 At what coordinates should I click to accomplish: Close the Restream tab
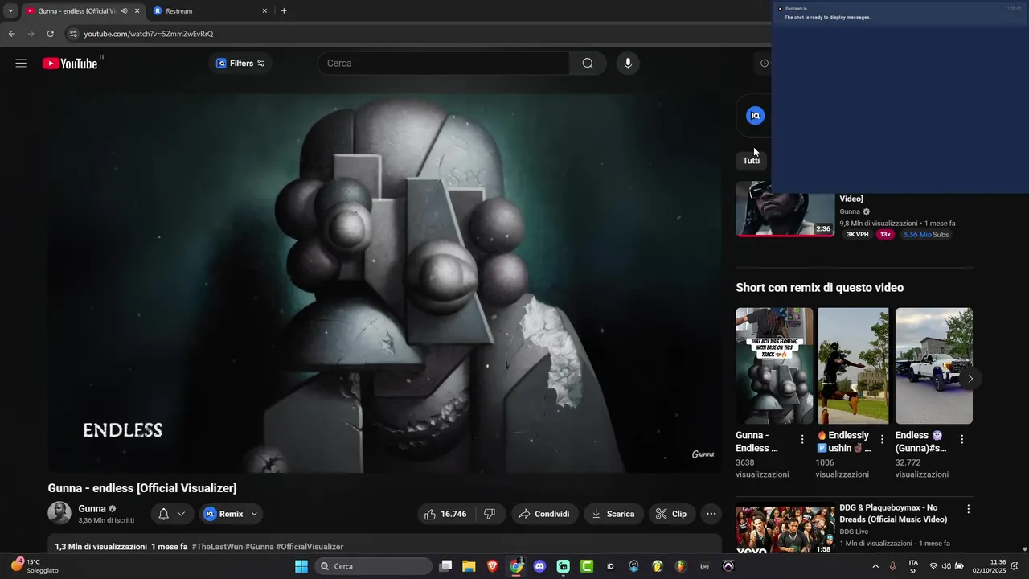coord(264,11)
